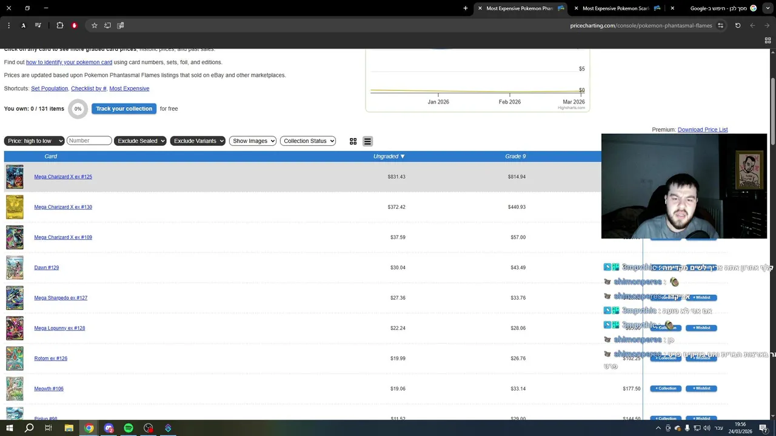
Task: Switch to list view of cards
Action: tap(367, 141)
